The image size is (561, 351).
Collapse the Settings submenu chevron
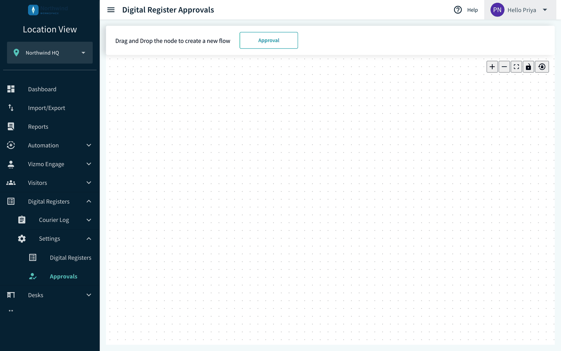(x=89, y=239)
